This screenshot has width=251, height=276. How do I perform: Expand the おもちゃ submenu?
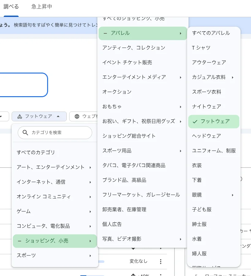(x=143, y=107)
